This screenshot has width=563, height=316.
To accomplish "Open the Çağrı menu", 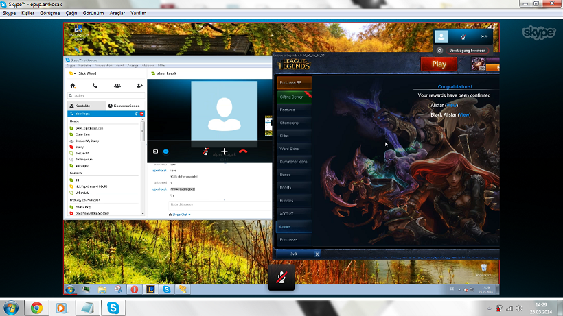I will (x=71, y=13).
